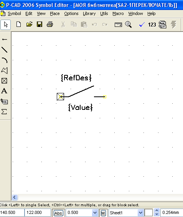Click the 123 renumber pins icon
The image size is (183, 217).
[152, 25]
